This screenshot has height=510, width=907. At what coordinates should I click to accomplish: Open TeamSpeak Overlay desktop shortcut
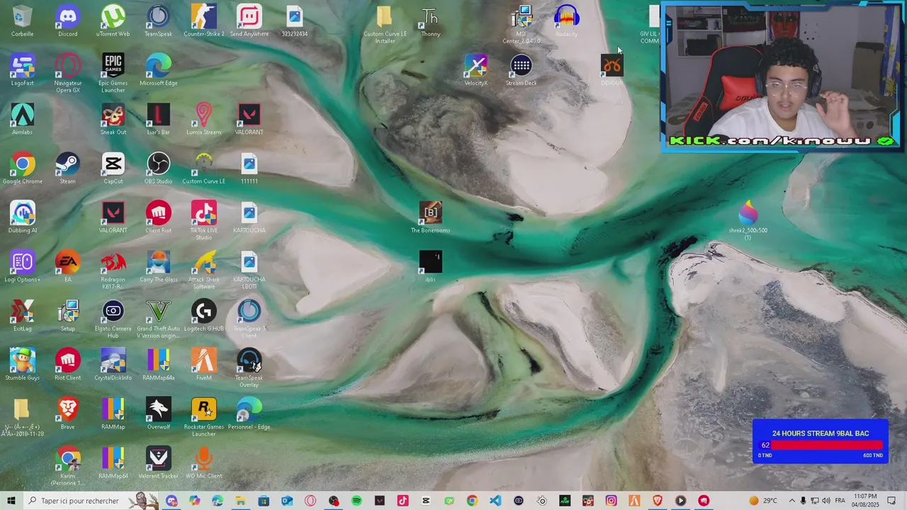[249, 367]
